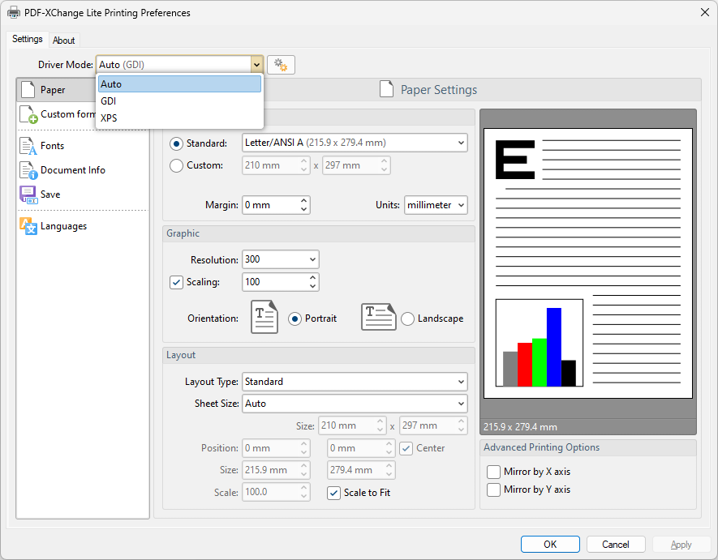Select the Paper page icon in sidebar
Image resolution: width=718 pixels, height=560 pixels.
pyautogui.click(x=28, y=90)
